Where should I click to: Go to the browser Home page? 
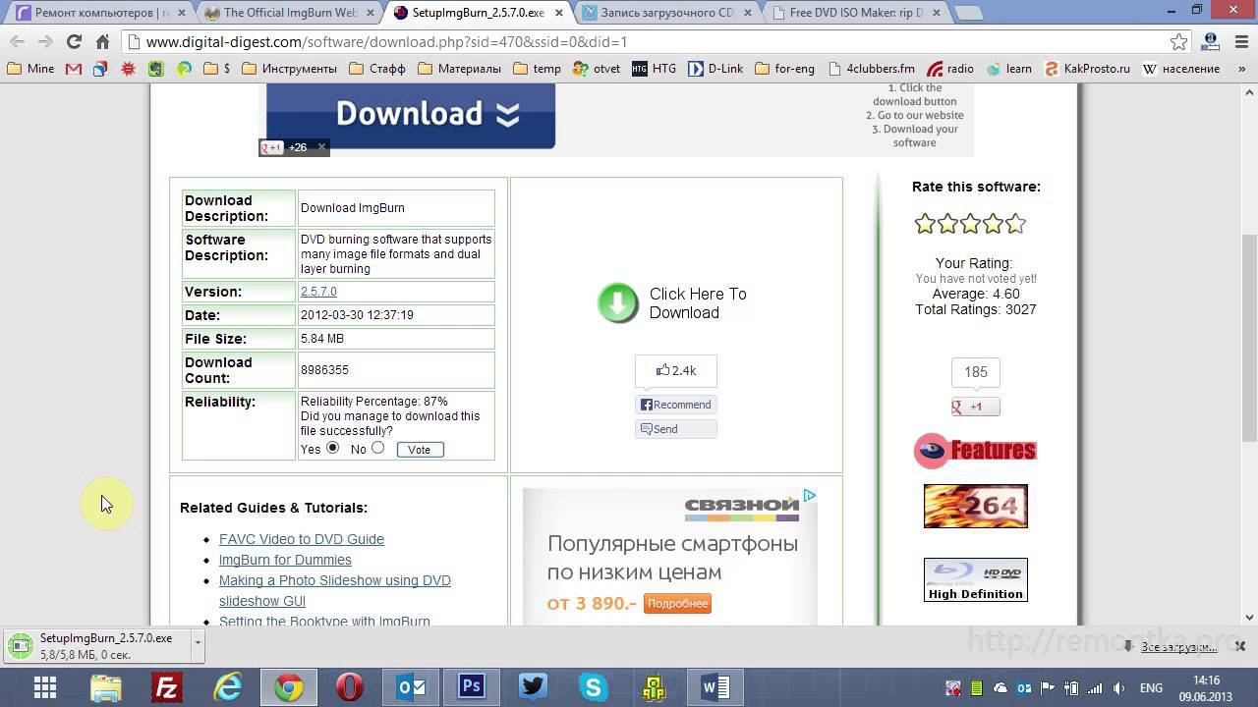tap(102, 42)
